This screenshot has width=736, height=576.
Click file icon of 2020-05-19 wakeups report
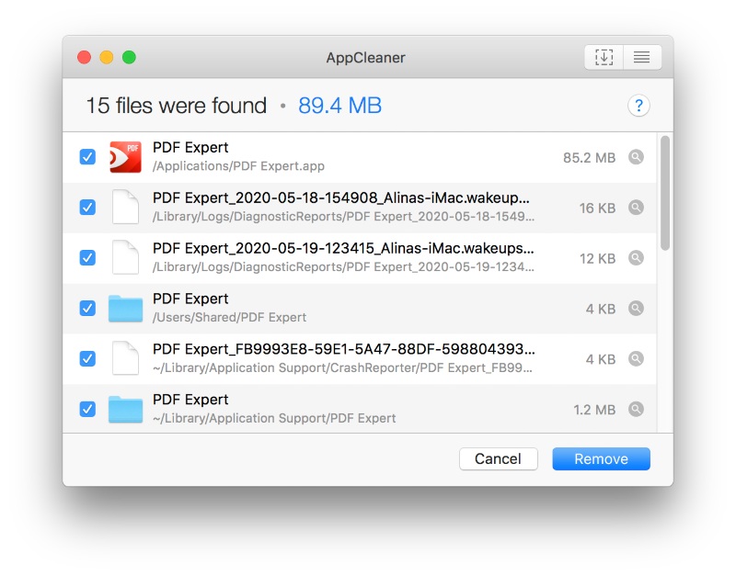(x=125, y=257)
